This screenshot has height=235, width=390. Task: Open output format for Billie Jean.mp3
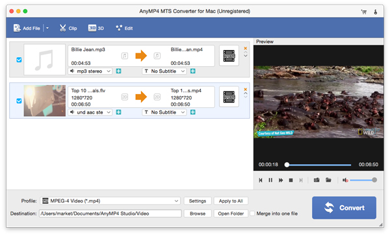[229, 56]
